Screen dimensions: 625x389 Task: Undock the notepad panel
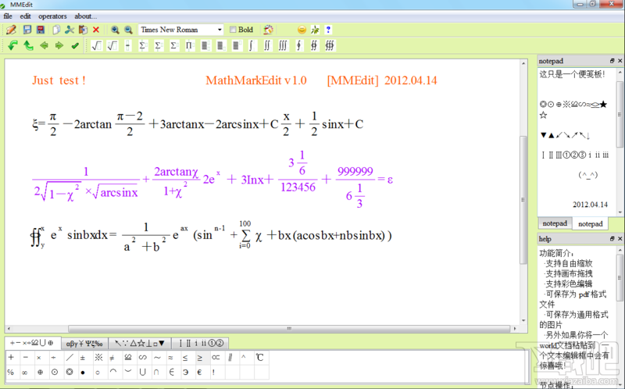click(x=612, y=61)
